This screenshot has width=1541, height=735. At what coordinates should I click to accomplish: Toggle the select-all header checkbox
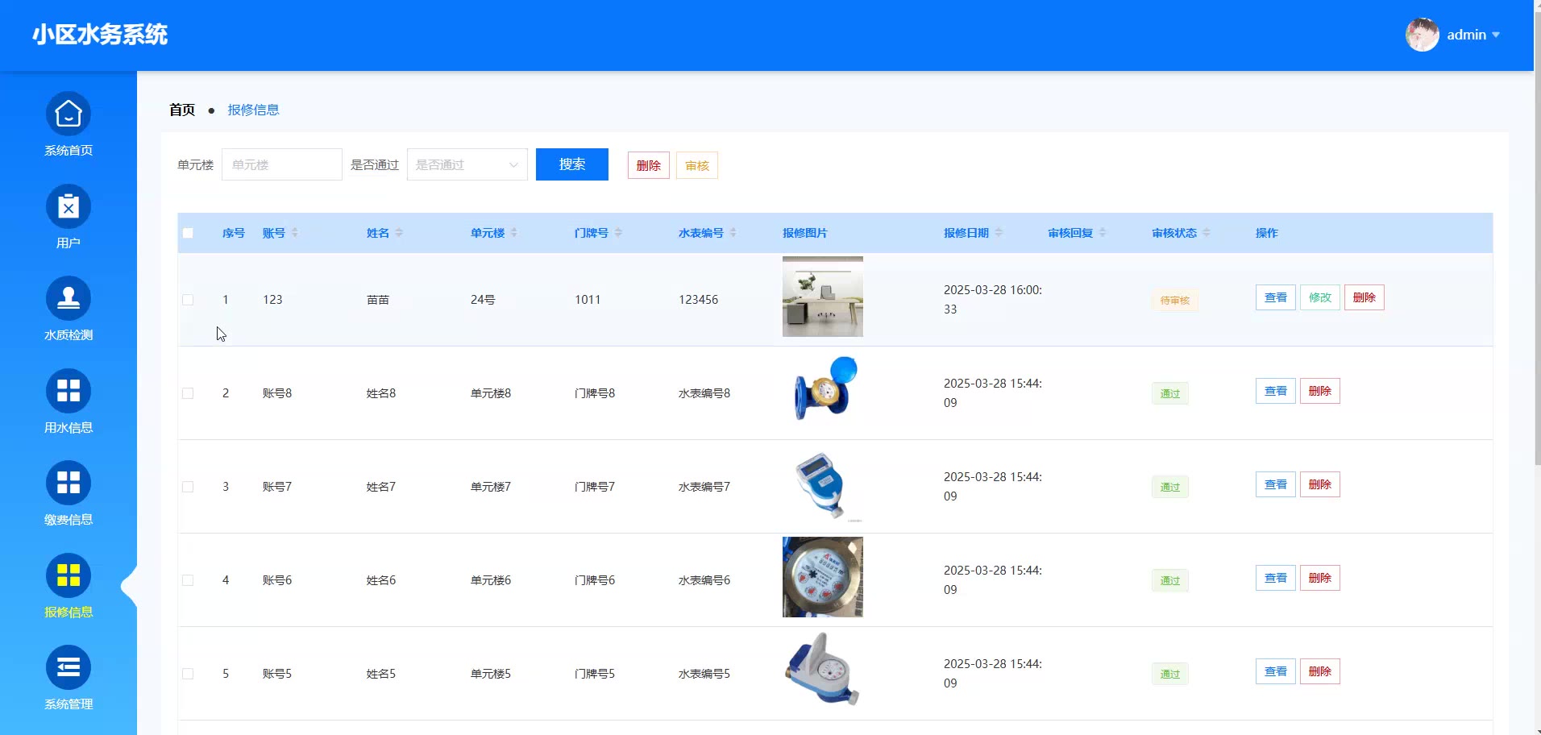(188, 233)
